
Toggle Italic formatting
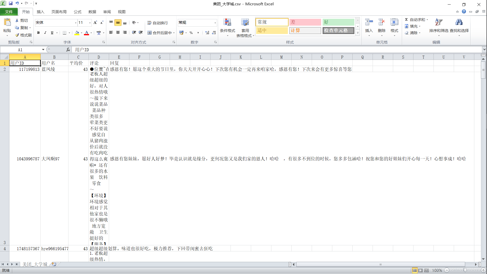(x=45, y=33)
